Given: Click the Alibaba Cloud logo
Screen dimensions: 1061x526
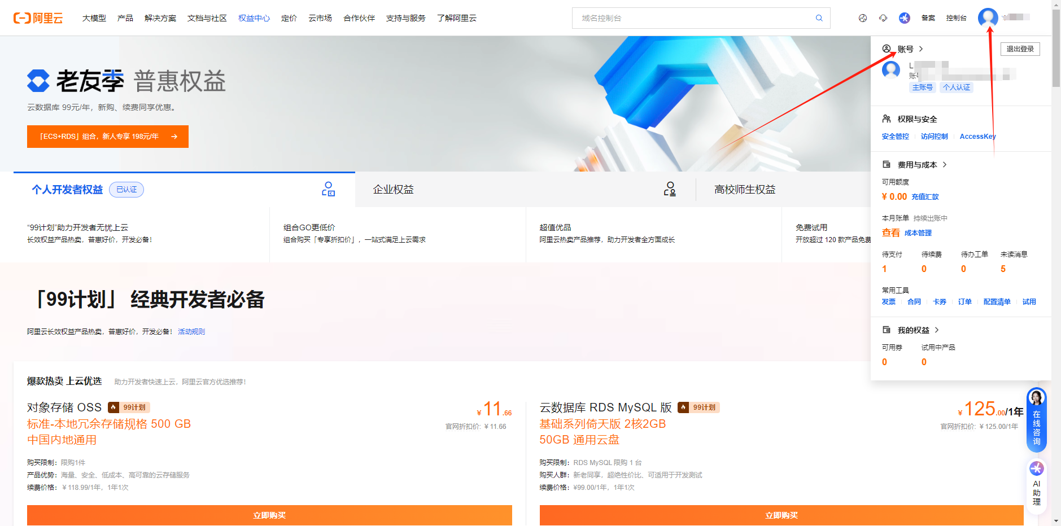Looking at the screenshot, I should (38, 17).
